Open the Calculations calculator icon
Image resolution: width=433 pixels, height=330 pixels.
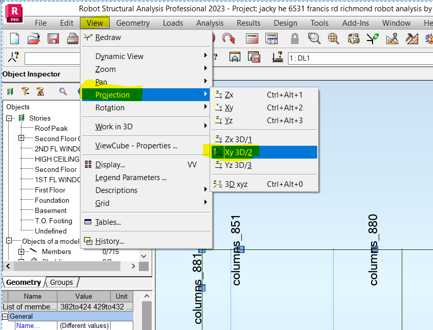[252, 38]
